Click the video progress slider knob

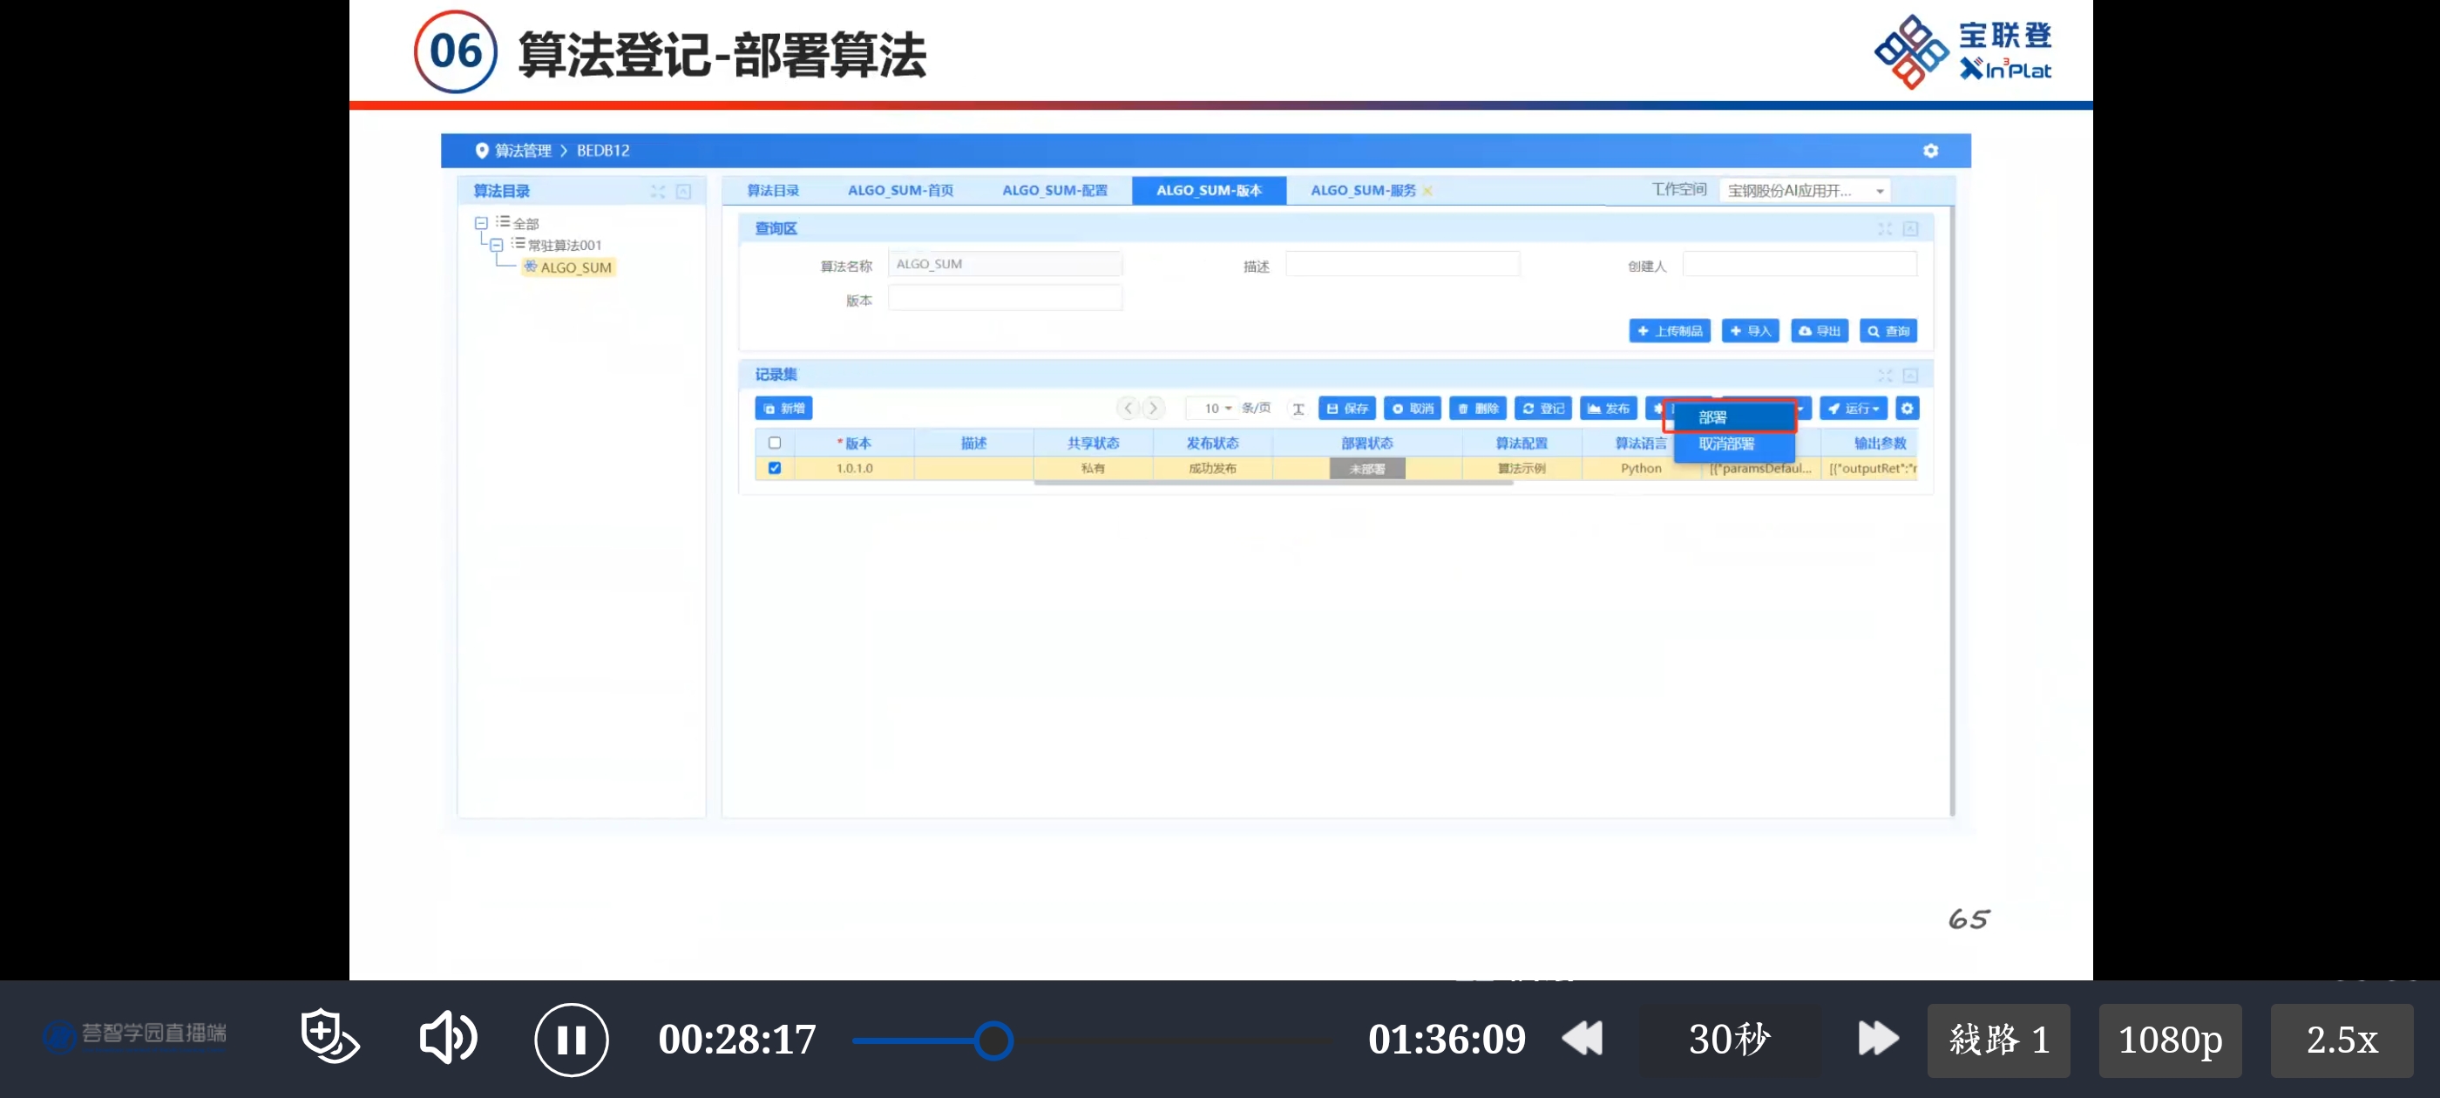[x=993, y=1040]
